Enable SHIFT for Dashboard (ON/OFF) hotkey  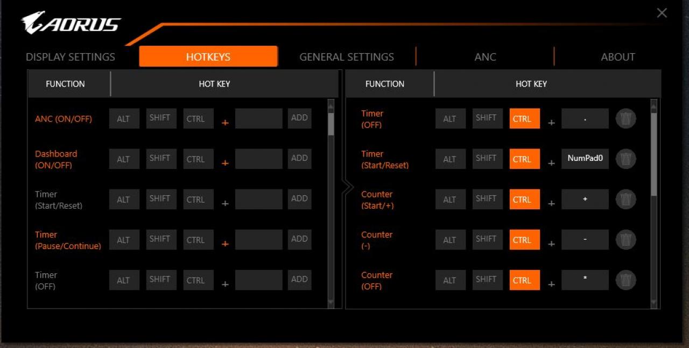[x=161, y=159]
